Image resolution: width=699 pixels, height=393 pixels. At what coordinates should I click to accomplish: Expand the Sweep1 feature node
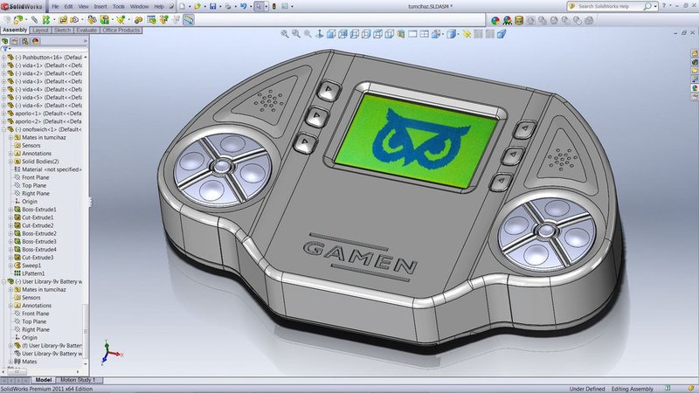click(10, 265)
